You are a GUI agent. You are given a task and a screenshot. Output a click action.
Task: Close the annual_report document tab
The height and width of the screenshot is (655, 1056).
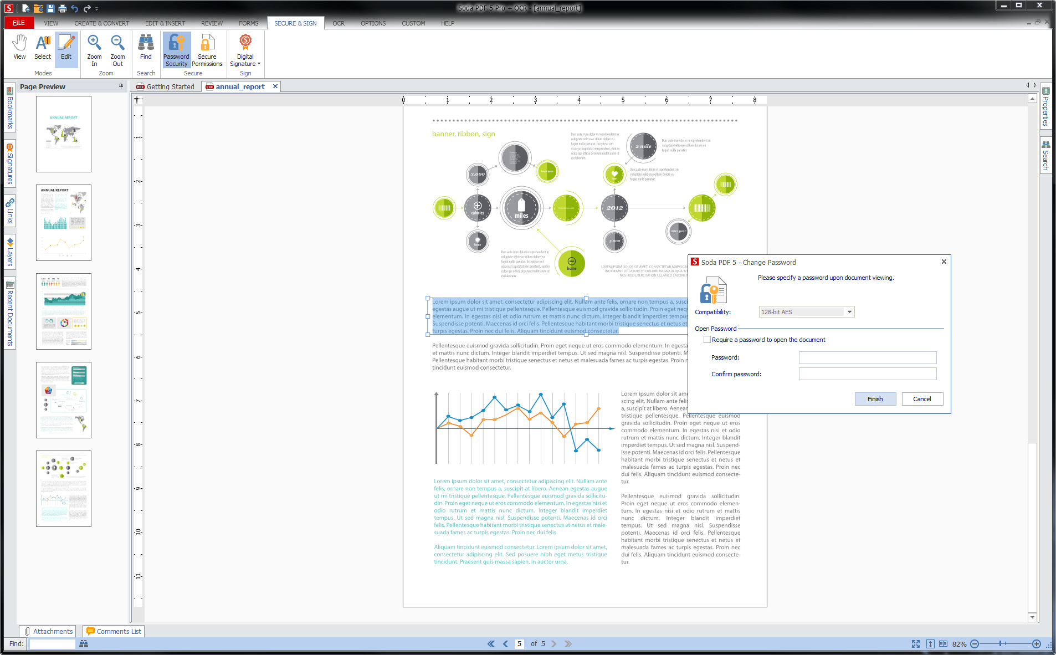point(275,86)
